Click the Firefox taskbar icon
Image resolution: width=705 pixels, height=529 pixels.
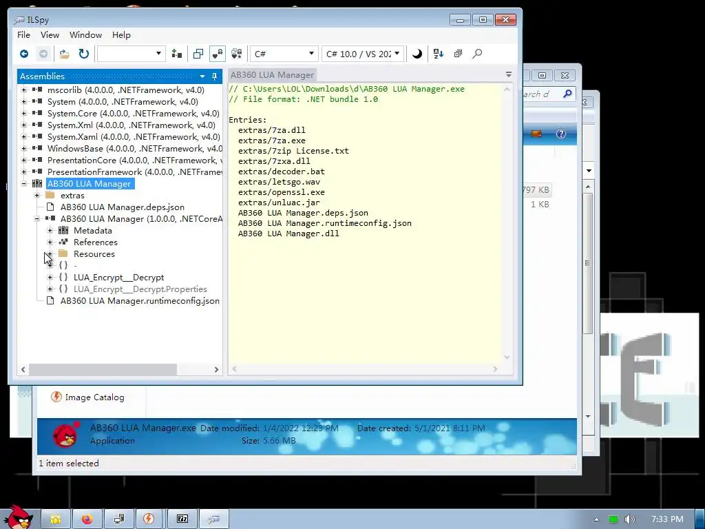87,519
